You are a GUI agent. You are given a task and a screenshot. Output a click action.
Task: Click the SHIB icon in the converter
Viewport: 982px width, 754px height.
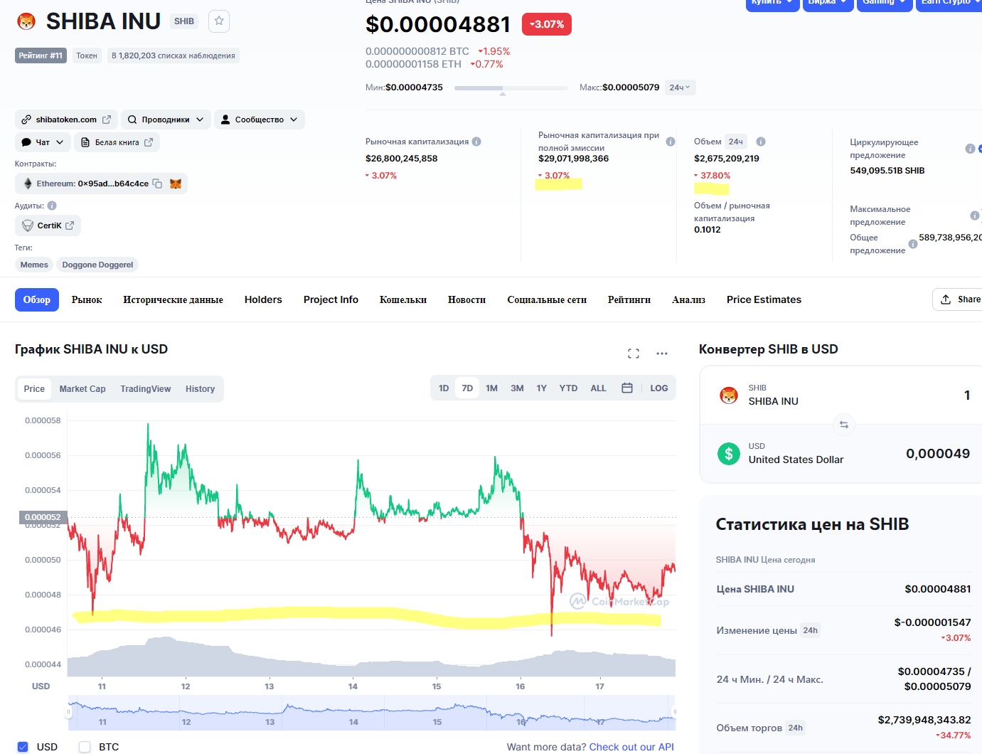click(x=729, y=395)
